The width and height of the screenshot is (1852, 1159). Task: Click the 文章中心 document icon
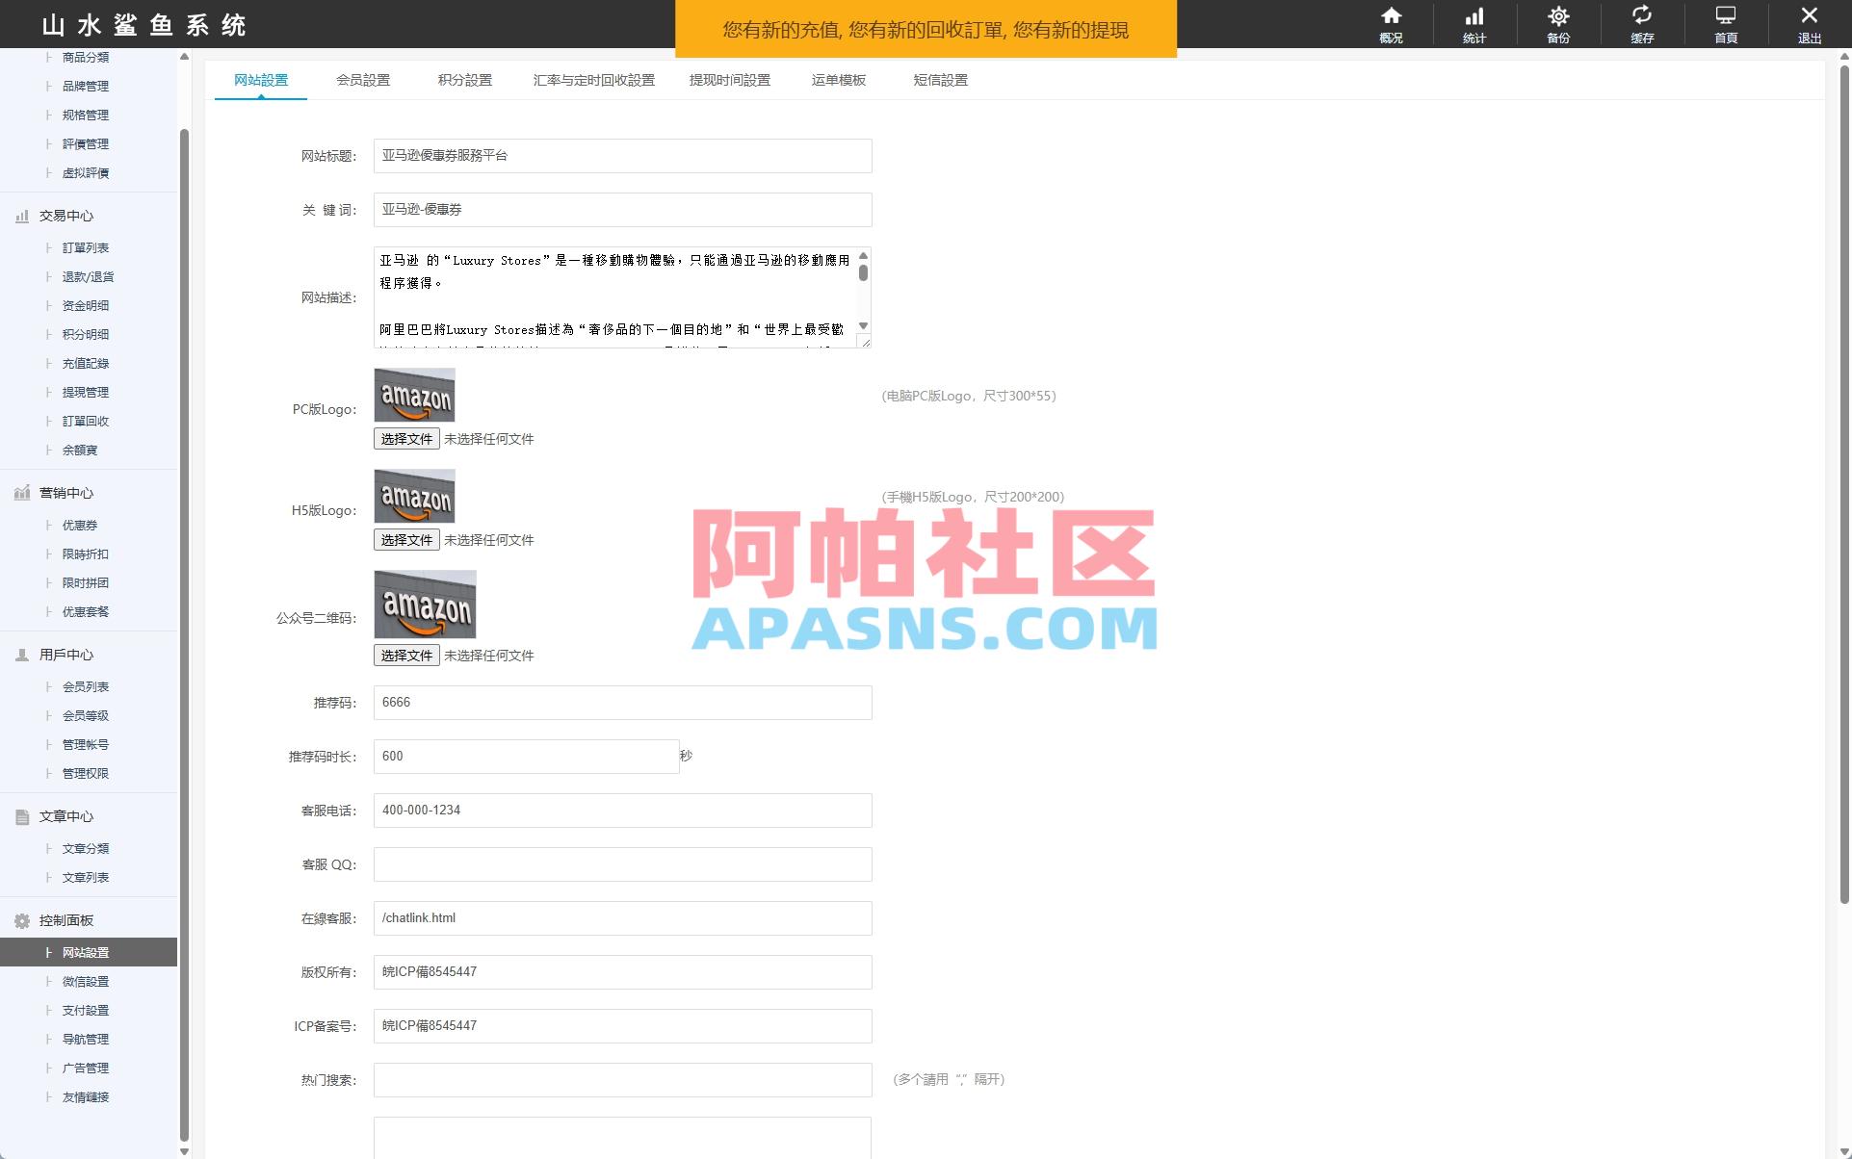click(x=21, y=816)
